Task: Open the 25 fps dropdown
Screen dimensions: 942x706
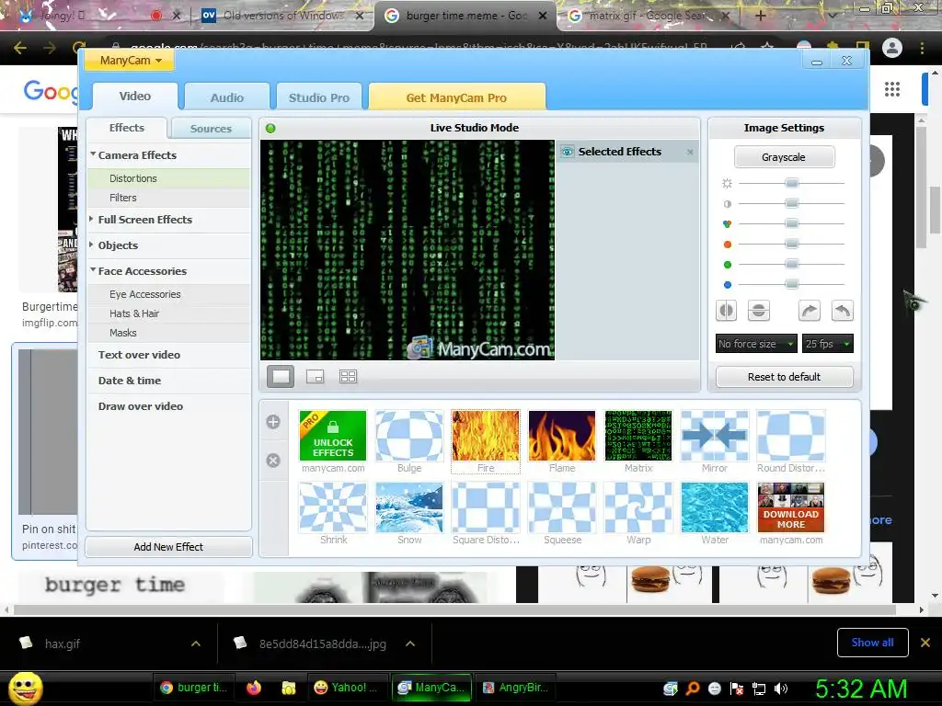Action: pos(828,344)
